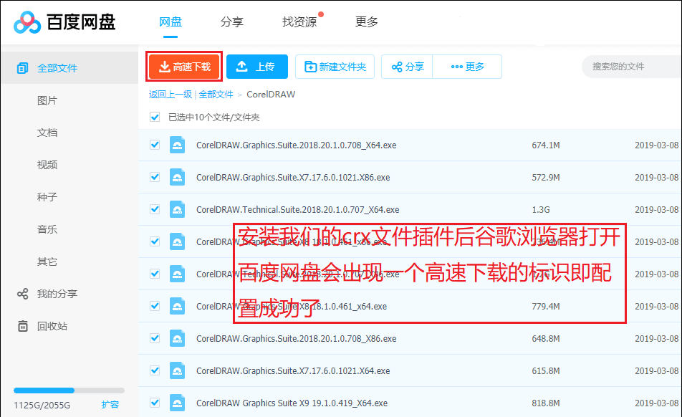Click the 扩容 expand storage link
Viewport: 682px width, 417px height.
tap(110, 404)
